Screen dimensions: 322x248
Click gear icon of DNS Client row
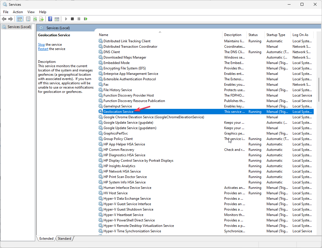point(100,52)
